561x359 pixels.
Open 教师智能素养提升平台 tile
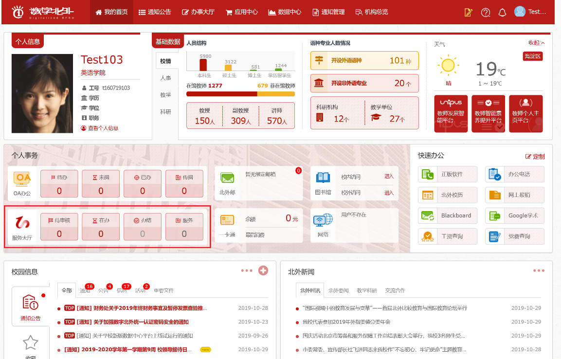coord(488,114)
